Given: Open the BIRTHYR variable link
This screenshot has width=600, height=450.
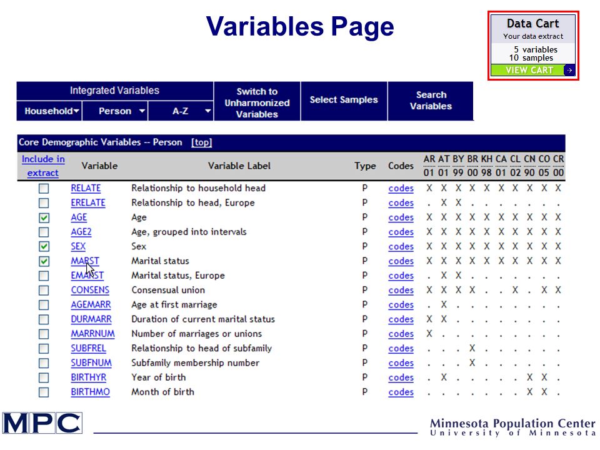Looking at the screenshot, I should [88, 377].
